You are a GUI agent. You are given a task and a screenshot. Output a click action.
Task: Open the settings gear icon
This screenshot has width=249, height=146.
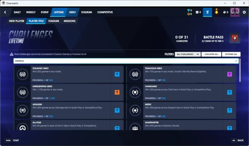click(x=244, y=12)
